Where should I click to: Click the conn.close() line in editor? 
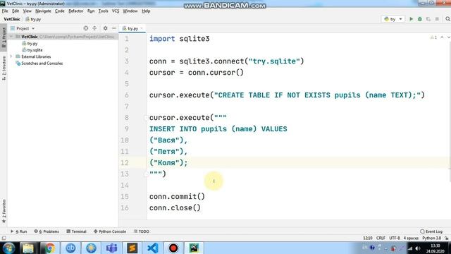(x=175, y=207)
